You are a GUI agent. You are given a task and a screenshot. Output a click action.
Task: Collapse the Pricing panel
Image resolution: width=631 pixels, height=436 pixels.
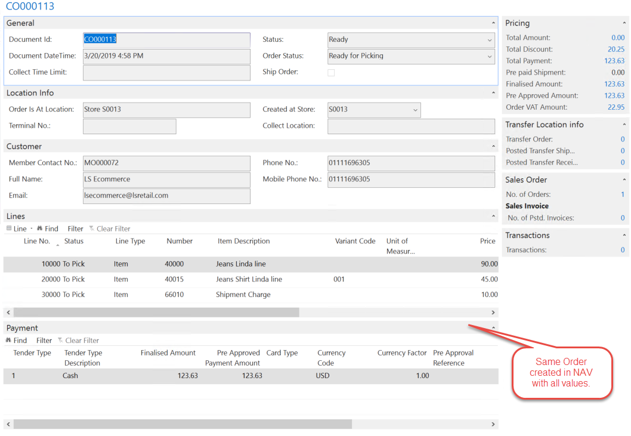[624, 23]
